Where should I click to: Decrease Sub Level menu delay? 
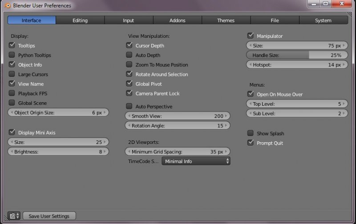tap(250, 113)
